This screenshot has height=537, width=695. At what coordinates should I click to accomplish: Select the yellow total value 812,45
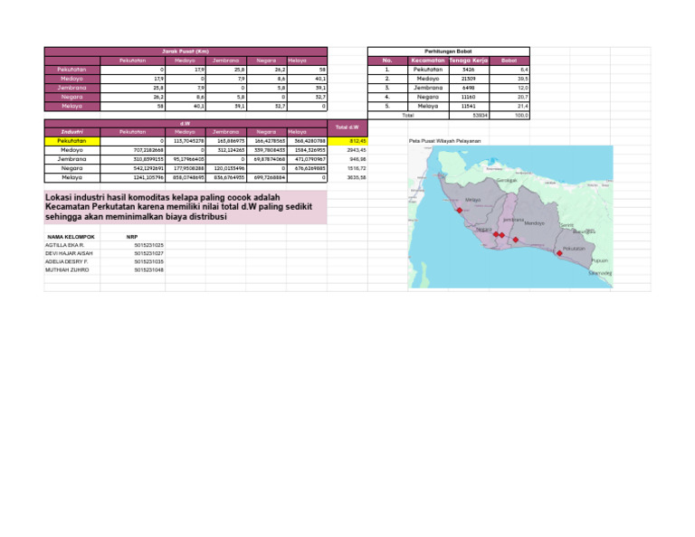[x=347, y=141]
